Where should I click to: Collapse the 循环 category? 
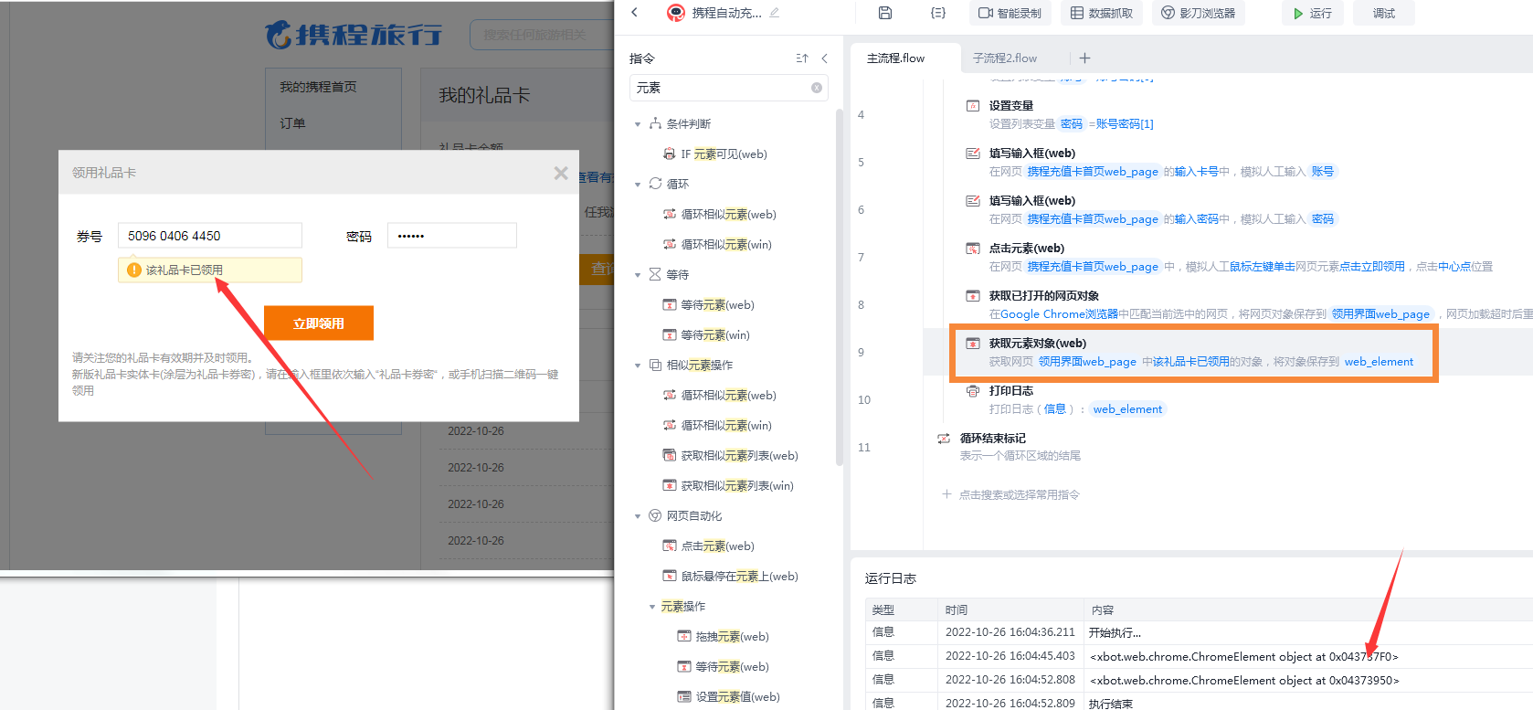(x=638, y=185)
